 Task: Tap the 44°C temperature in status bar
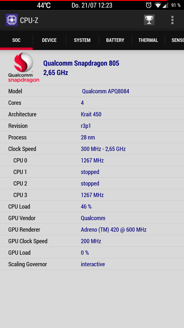point(44,5)
